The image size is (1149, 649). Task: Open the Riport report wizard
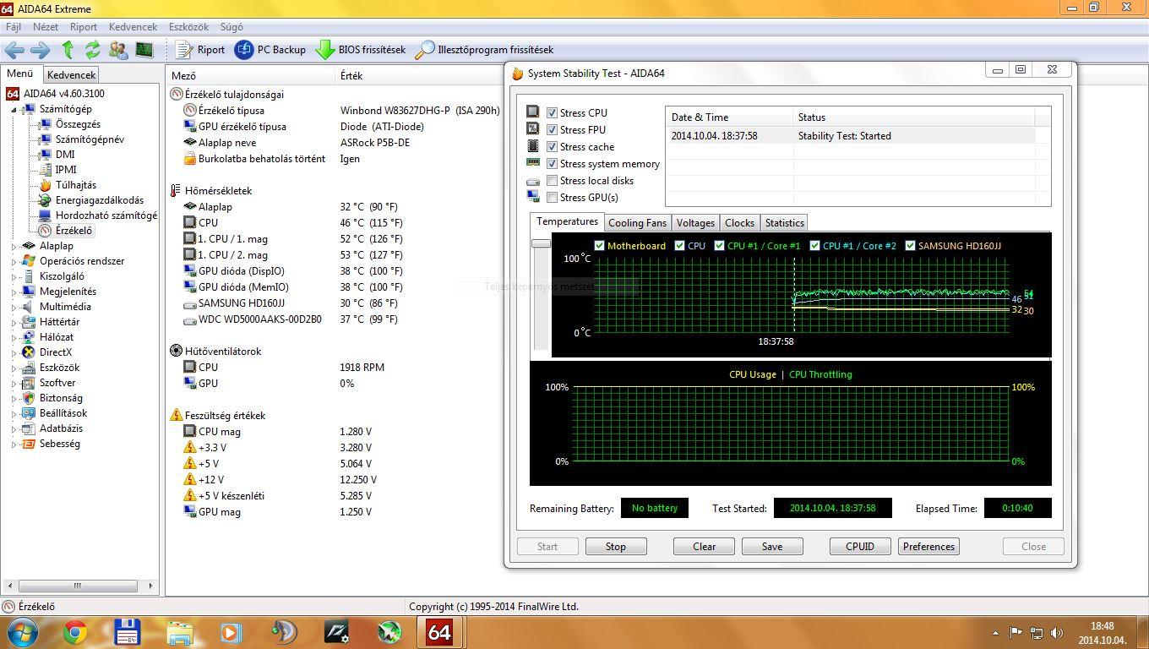[x=201, y=50]
